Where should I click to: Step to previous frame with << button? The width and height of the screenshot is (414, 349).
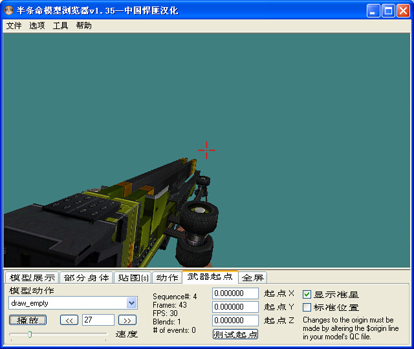pyautogui.click(x=69, y=321)
